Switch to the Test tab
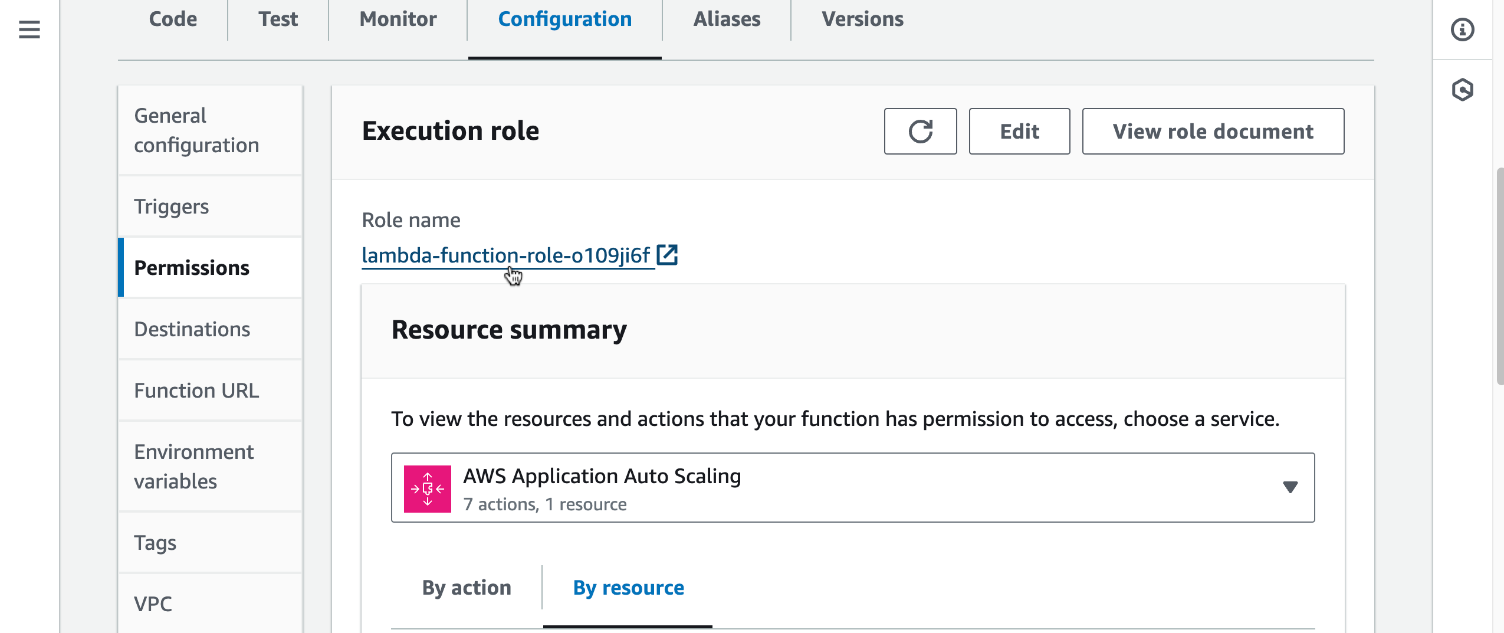 [278, 19]
